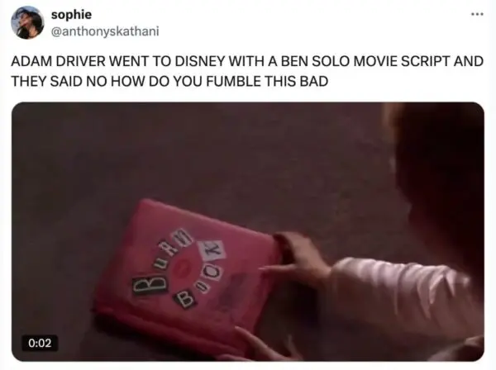Click the word SCRIPT in the tweet

point(425,61)
